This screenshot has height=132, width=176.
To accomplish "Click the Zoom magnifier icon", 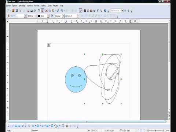I will click(101, 11).
